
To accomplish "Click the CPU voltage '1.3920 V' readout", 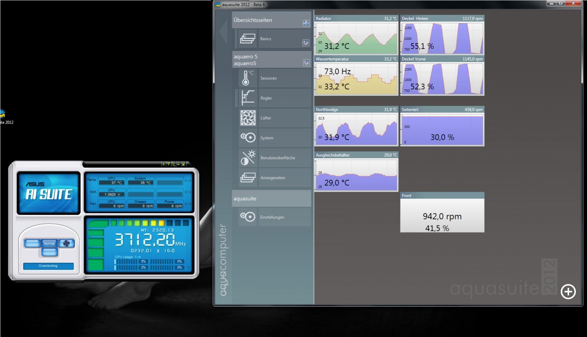I will tap(112, 195).
